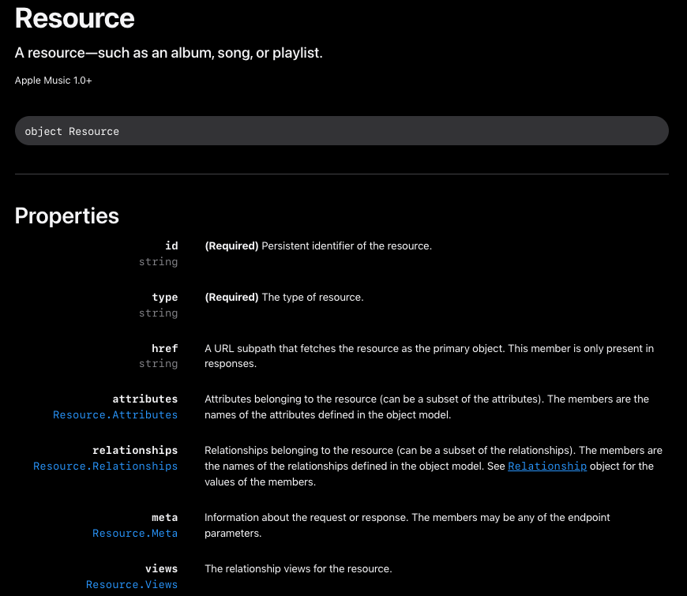Click the "href" property name
687x596 pixels.
pyautogui.click(x=164, y=348)
